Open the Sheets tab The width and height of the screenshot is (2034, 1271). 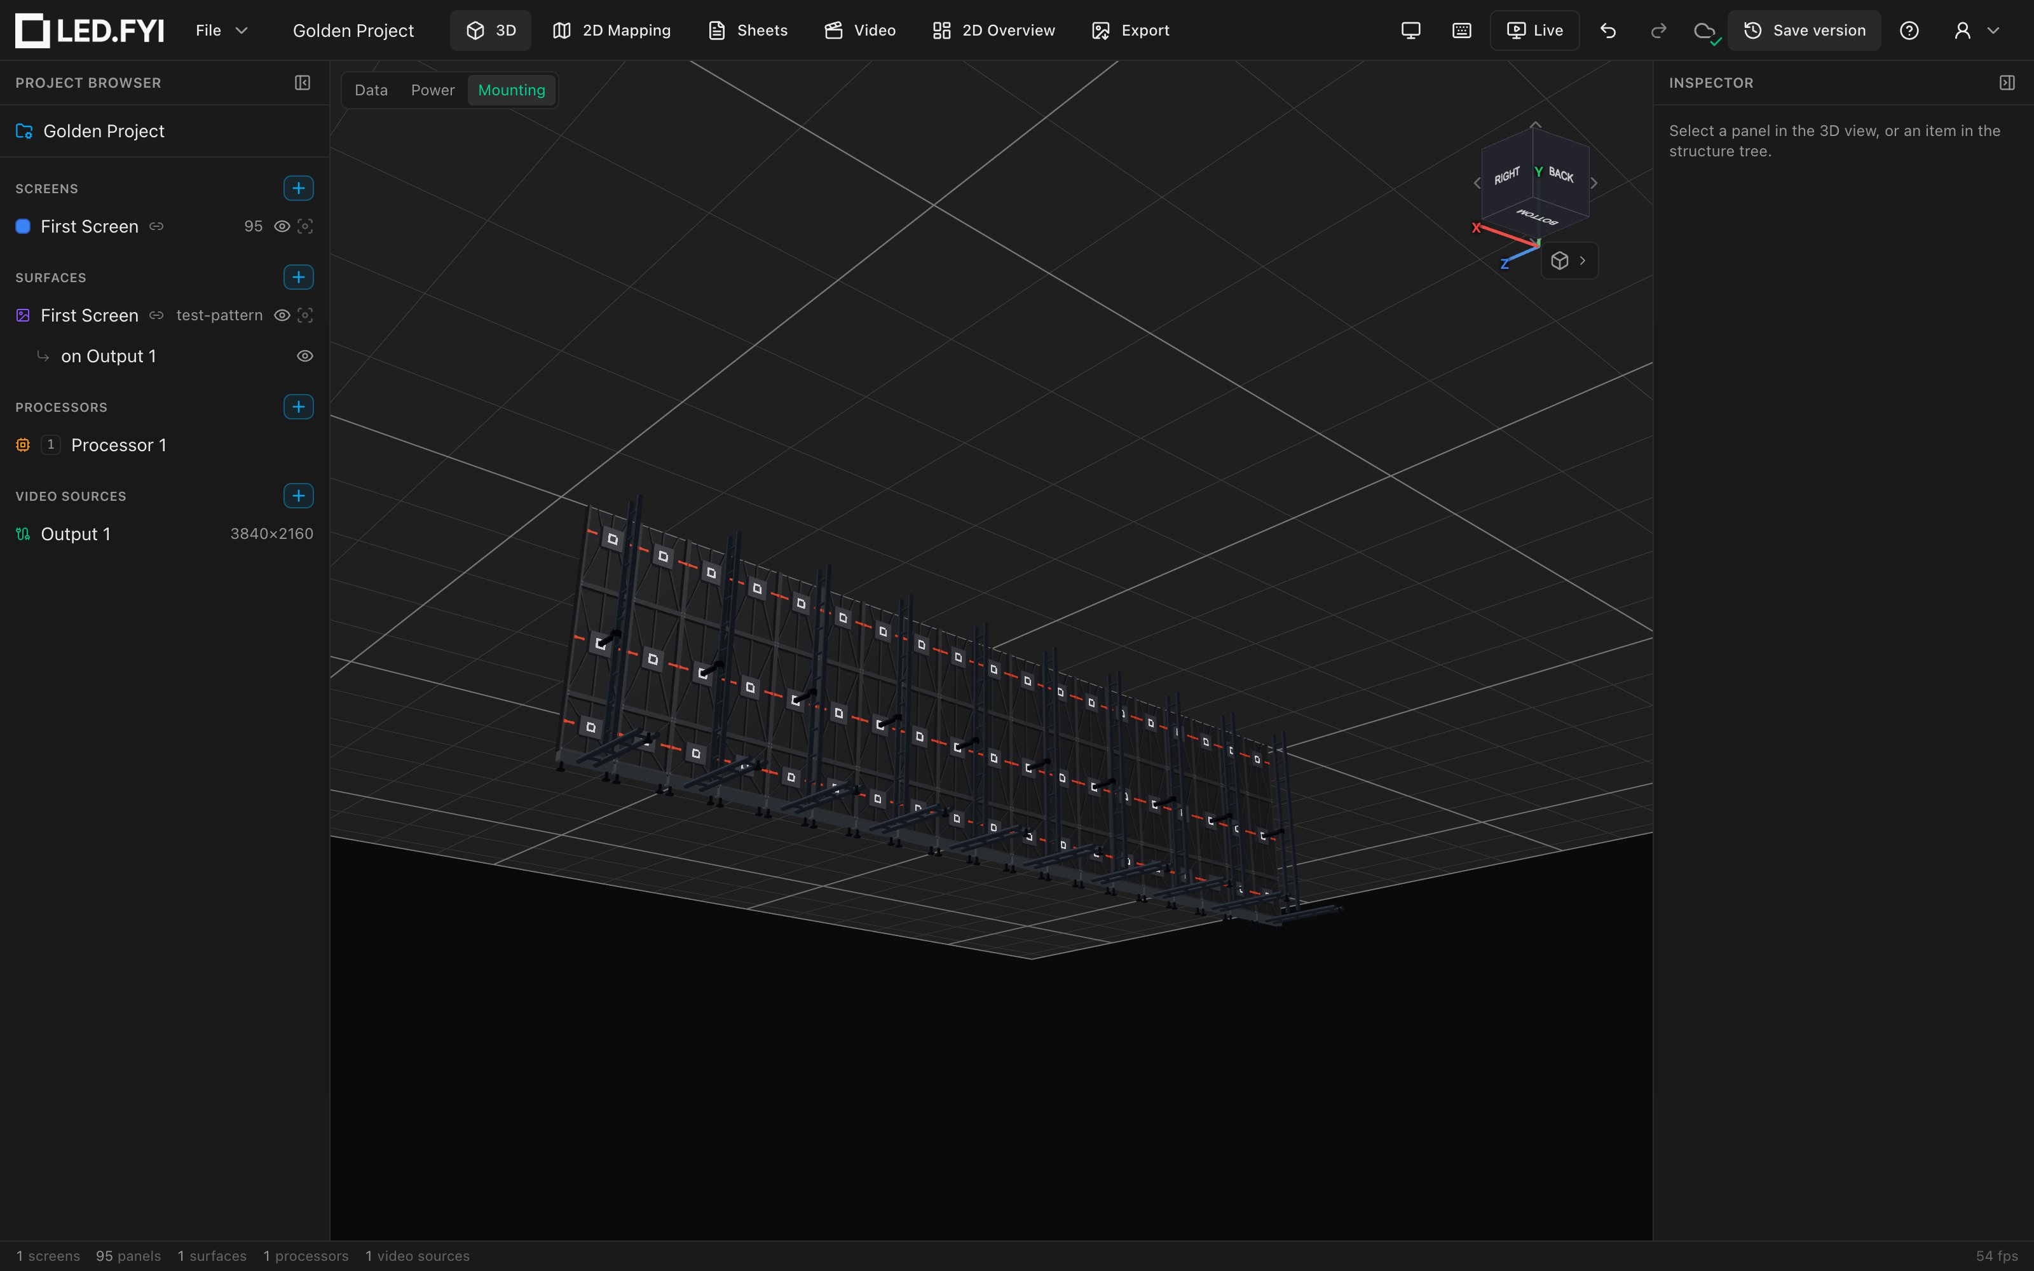pos(748,31)
